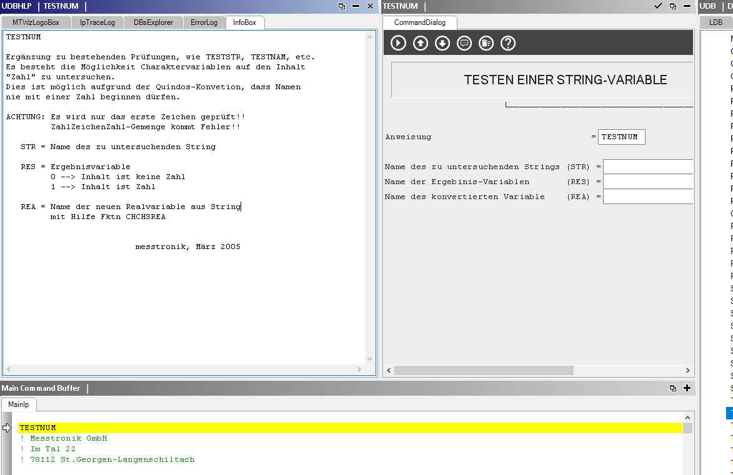Click the '! 78112 St.Georgen-Langenschiltach' line

(107, 459)
